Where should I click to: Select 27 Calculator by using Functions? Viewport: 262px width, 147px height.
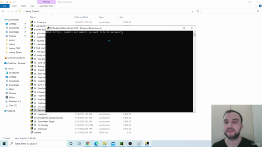tap(48, 118)
